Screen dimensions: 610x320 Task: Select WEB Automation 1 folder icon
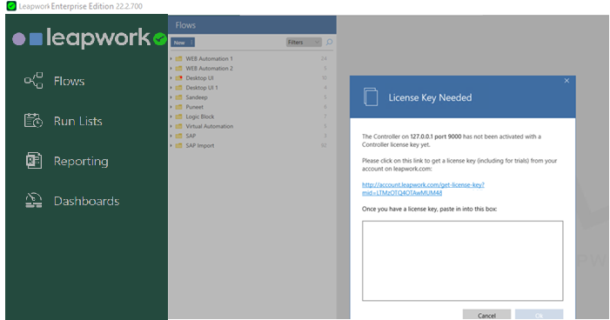[x=179, y=59]
